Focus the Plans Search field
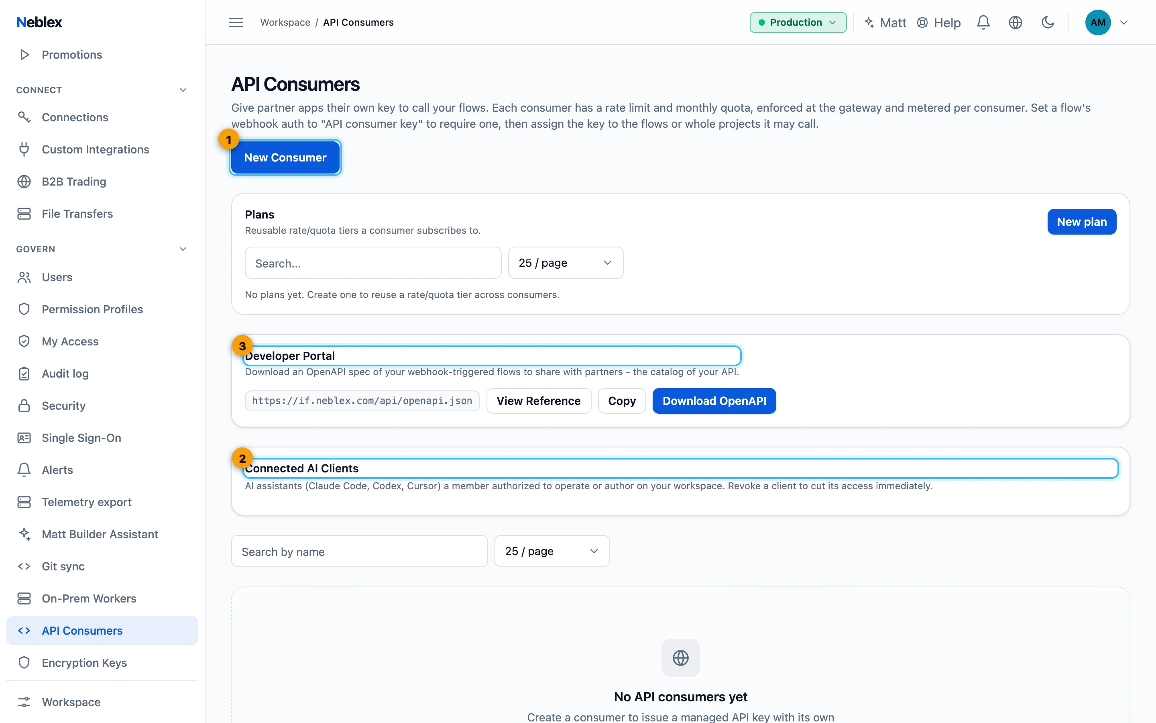1156x723 pixels. point(373,263)
